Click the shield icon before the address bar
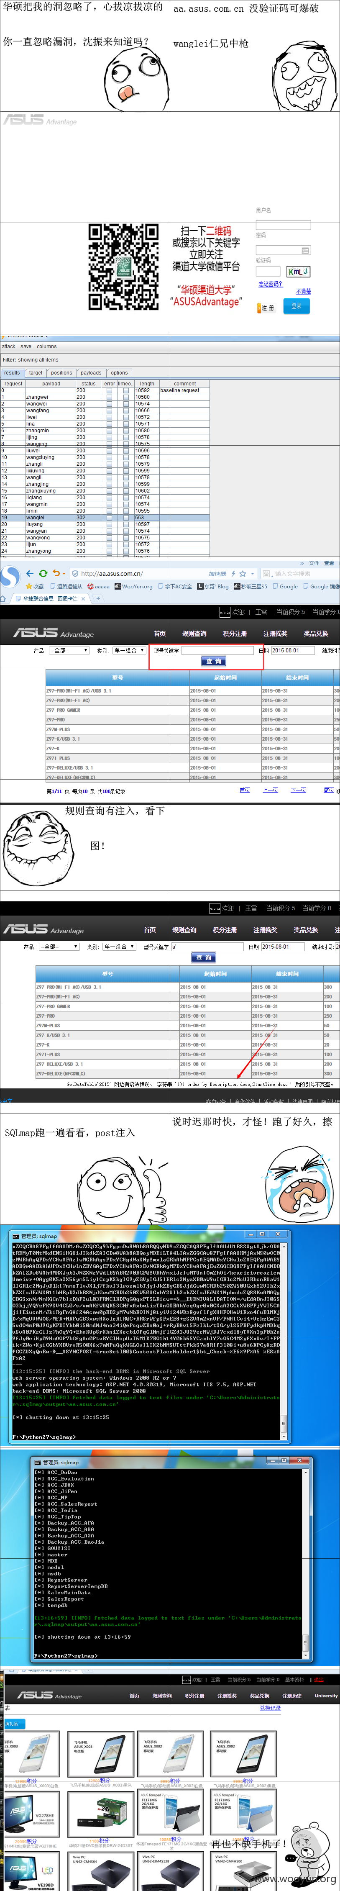This screenshot has height=1891, width=340. click(x=74, y=573)
